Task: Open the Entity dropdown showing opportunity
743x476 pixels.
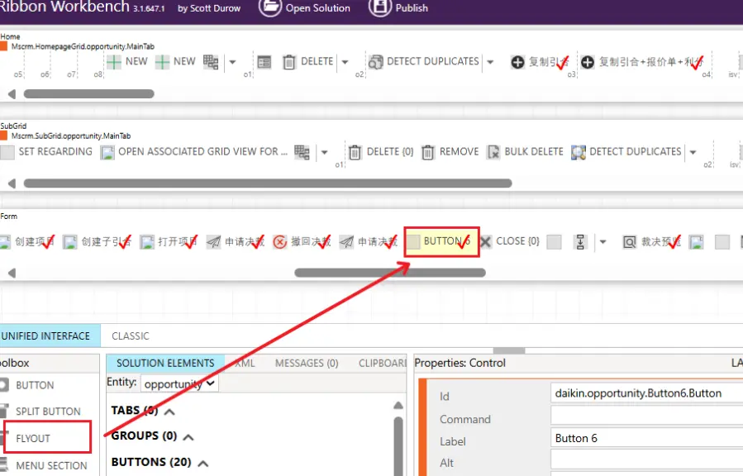Action: pos(179,383)
